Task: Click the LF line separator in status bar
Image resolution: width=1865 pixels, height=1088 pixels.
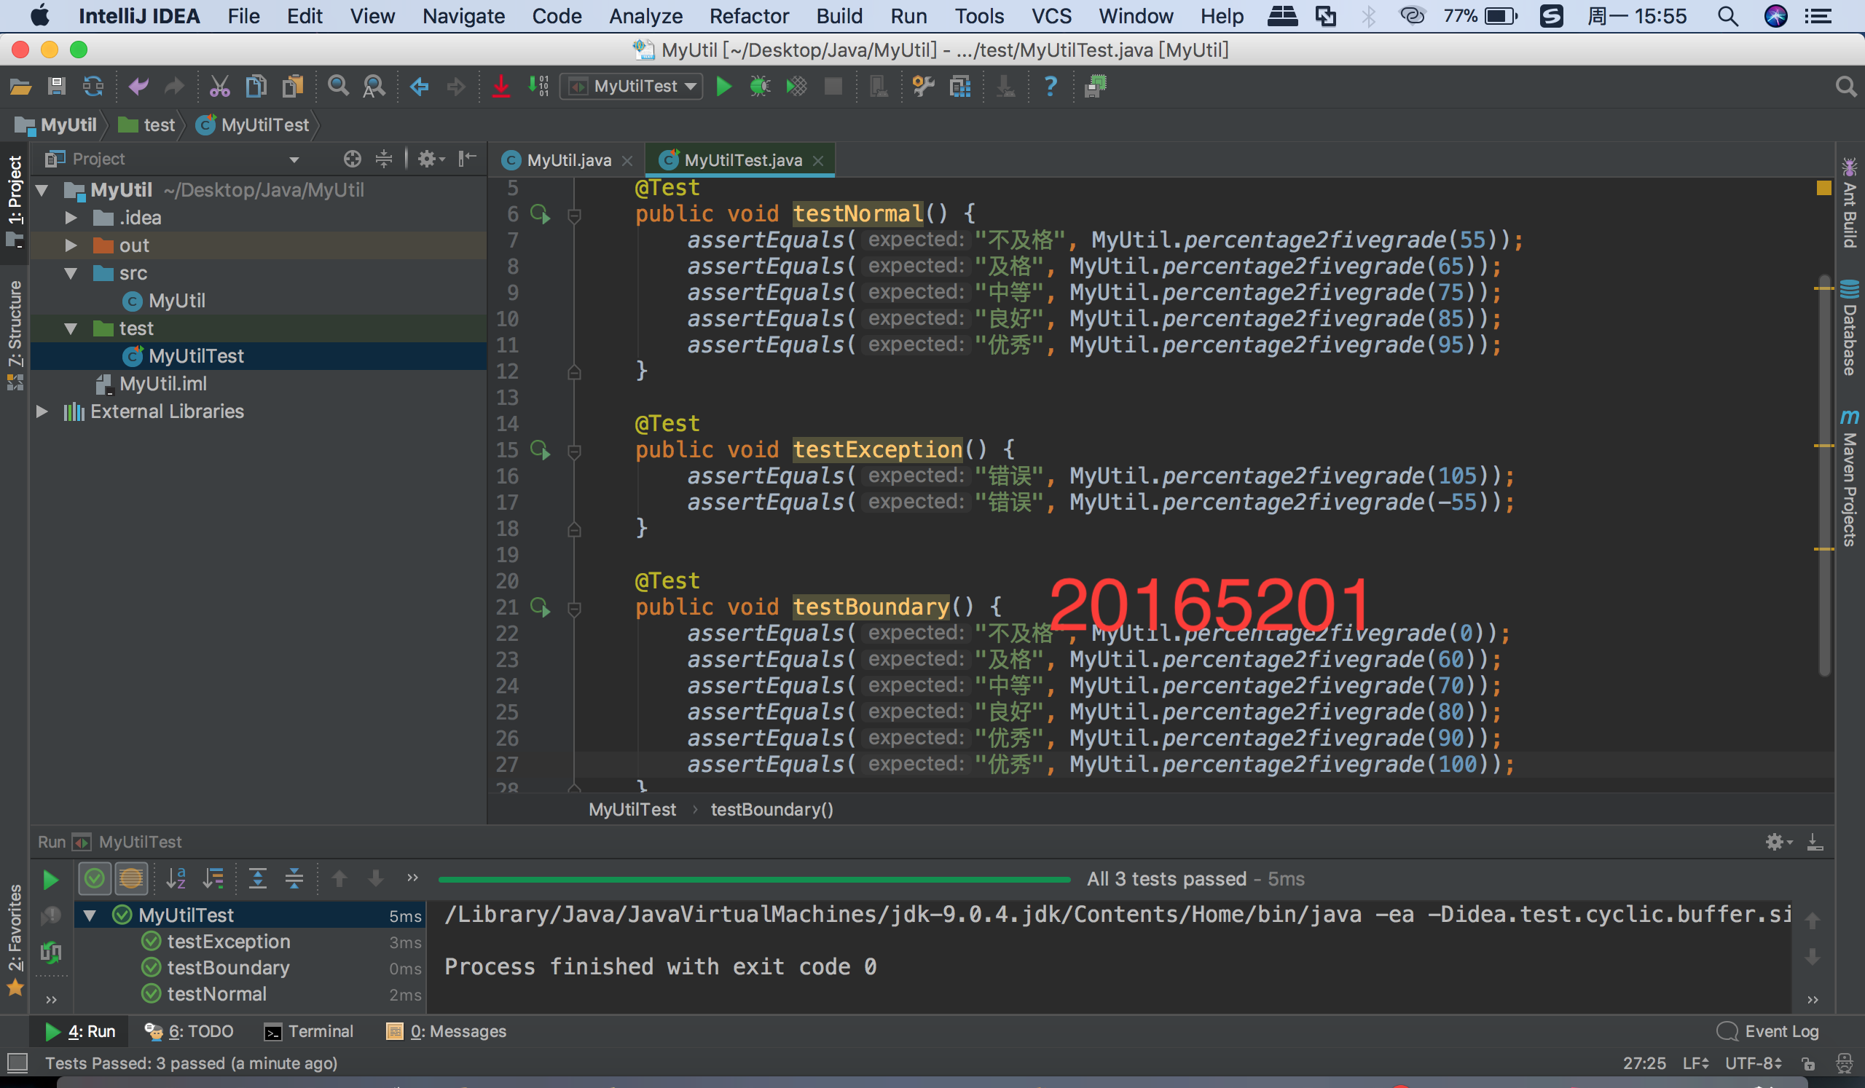Action: pyautogui.click(x=1695, y=1063)
